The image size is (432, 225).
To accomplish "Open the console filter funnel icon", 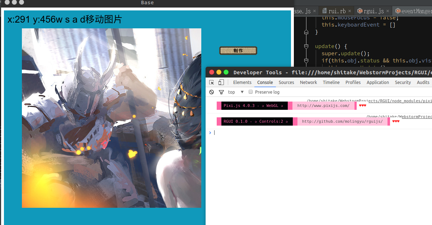I will (221, 92).
